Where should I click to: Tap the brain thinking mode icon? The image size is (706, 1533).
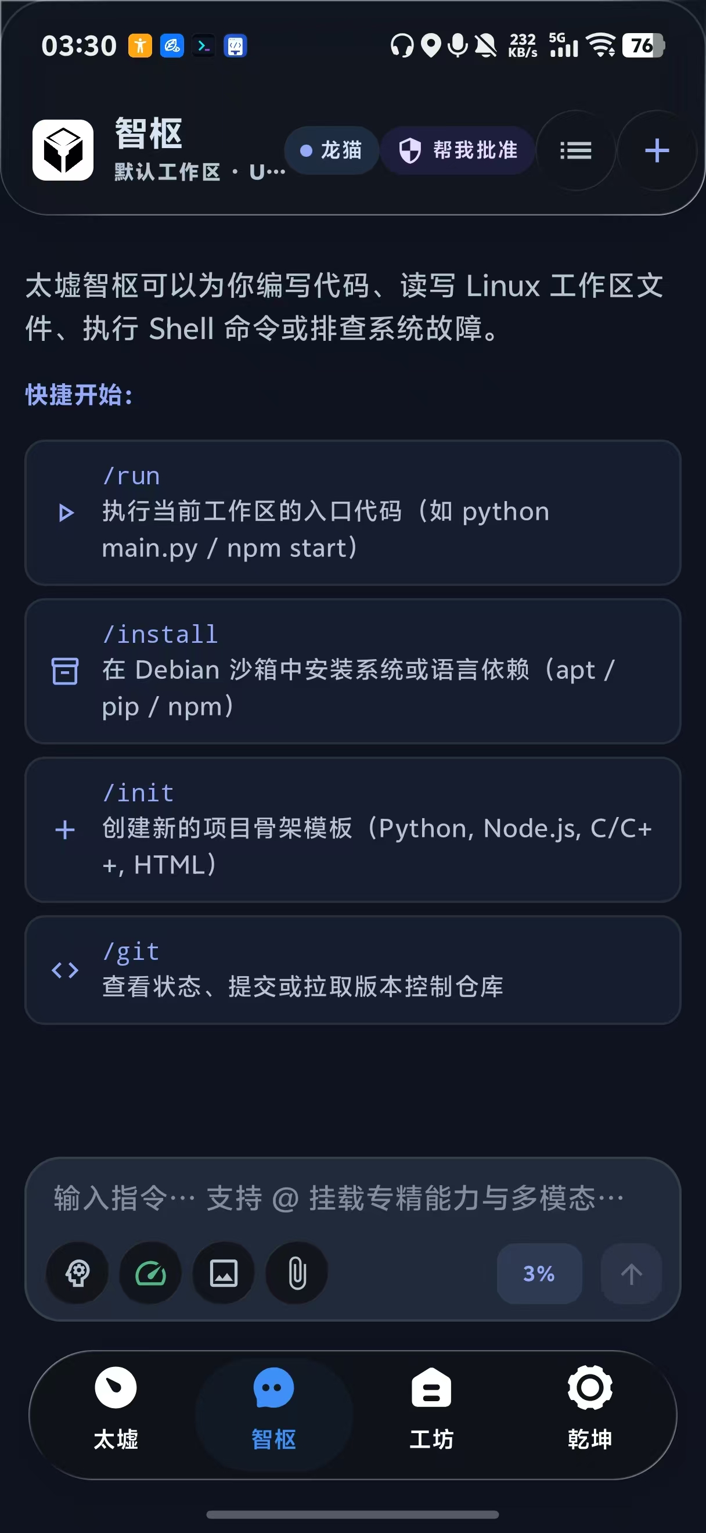77,1273
